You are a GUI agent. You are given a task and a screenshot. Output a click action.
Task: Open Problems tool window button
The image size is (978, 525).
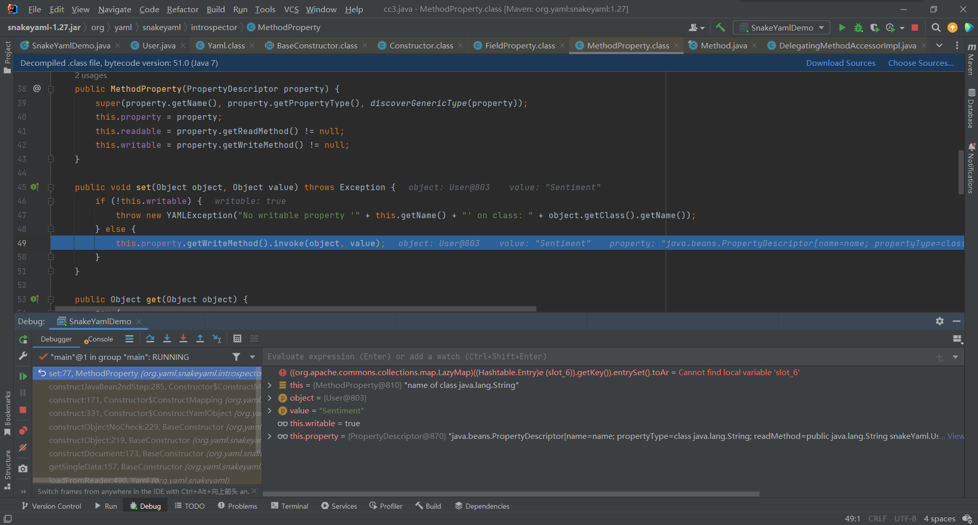[237, 506]
